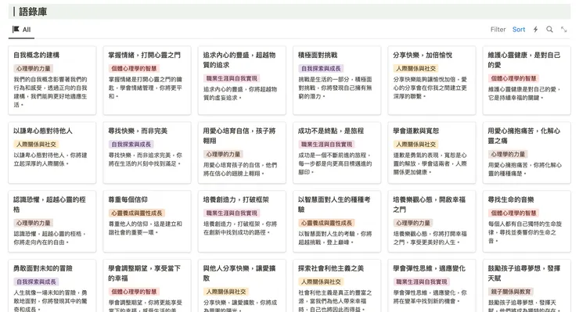Open card 以智慧面對人生的種種考驗
Screen dimensions: 579x312
336,221
